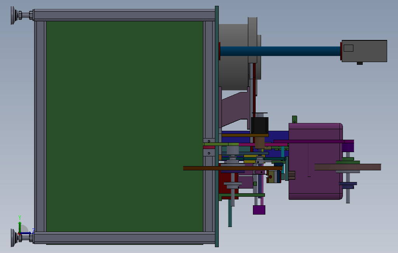398x253 pixels.
Task: Select the small purple block at the bottom
Action: click(259, 210)
